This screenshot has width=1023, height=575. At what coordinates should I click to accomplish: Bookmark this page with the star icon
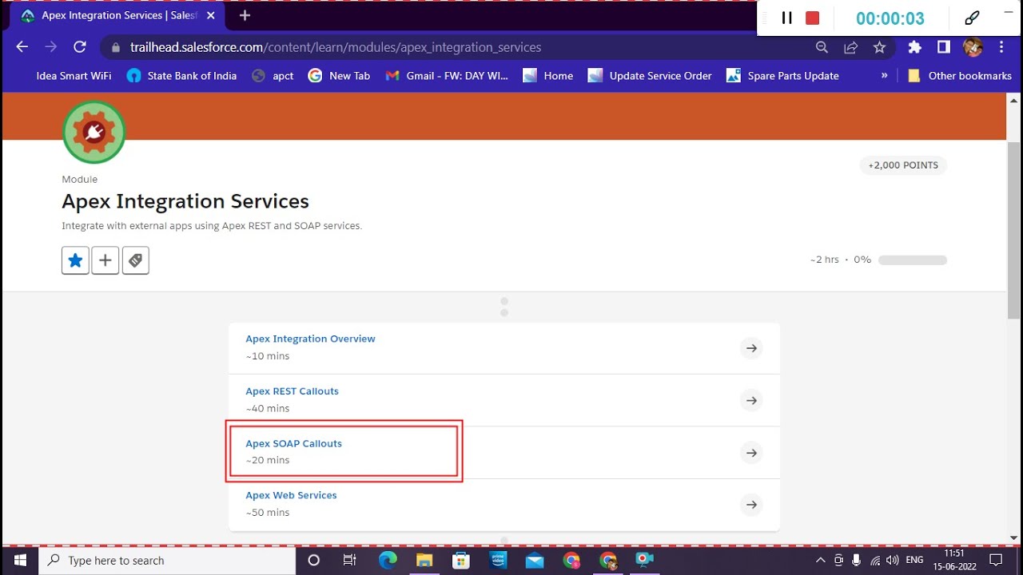tap(879, 47)
